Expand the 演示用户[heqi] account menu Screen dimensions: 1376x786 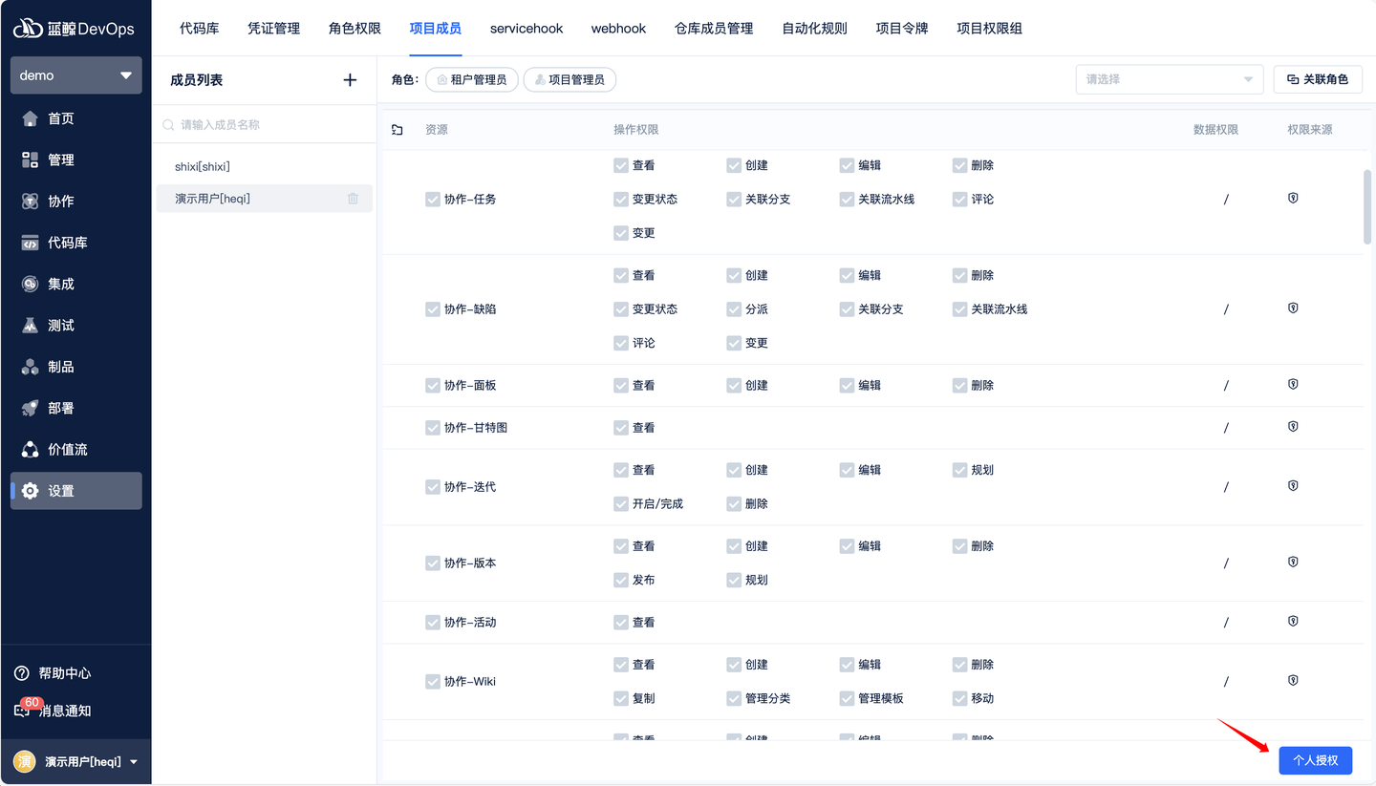pos(75,761)
